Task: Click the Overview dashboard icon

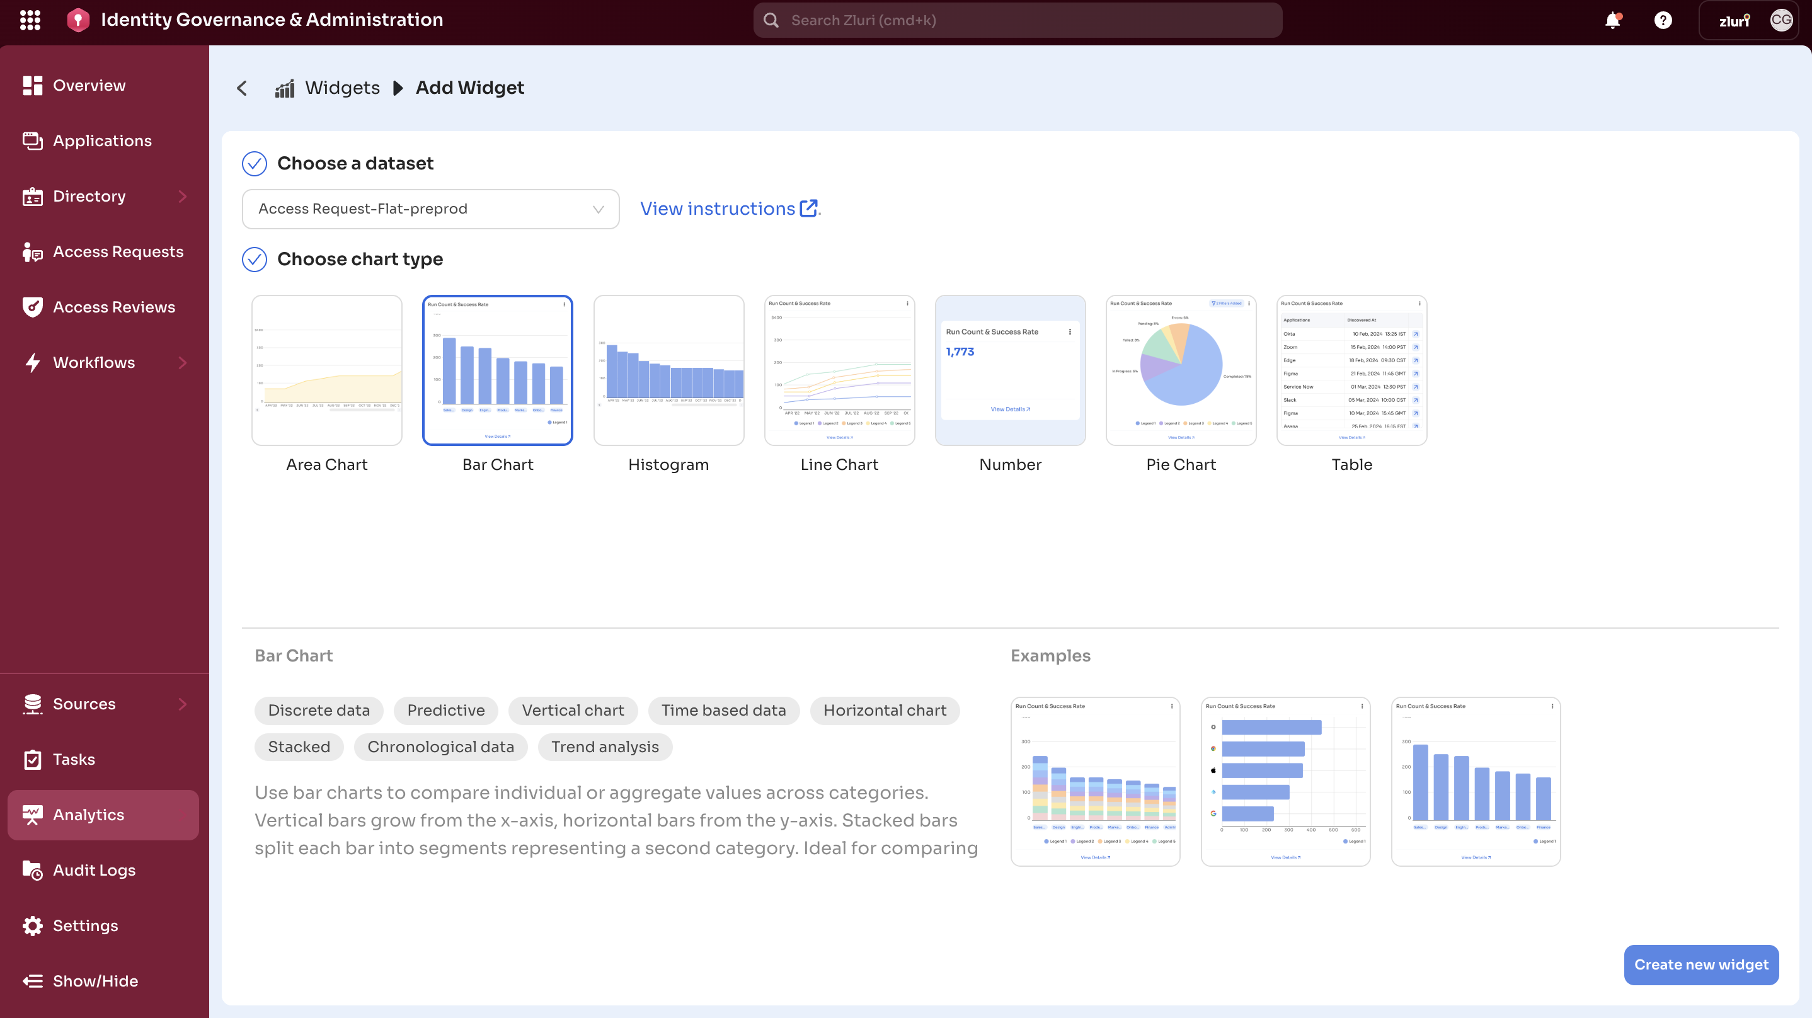Action: [x=32, y=85]
